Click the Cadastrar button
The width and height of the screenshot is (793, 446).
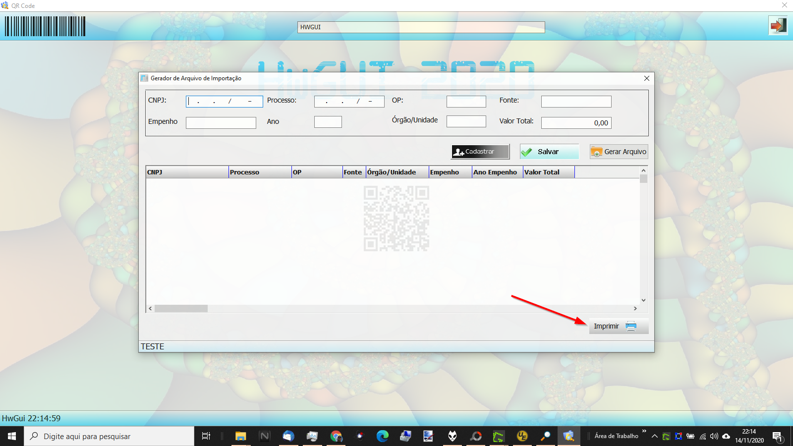pos(480,152)
